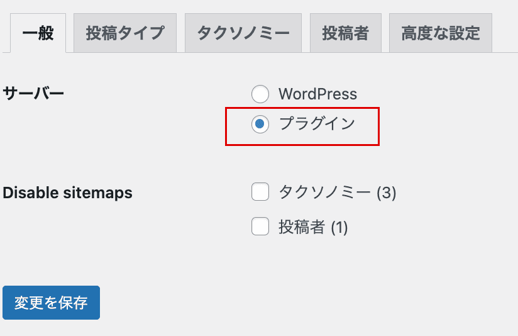Disable author sitemaps via its checkbox
Screen dimensions: 518x336
click(x=260, y=227)
